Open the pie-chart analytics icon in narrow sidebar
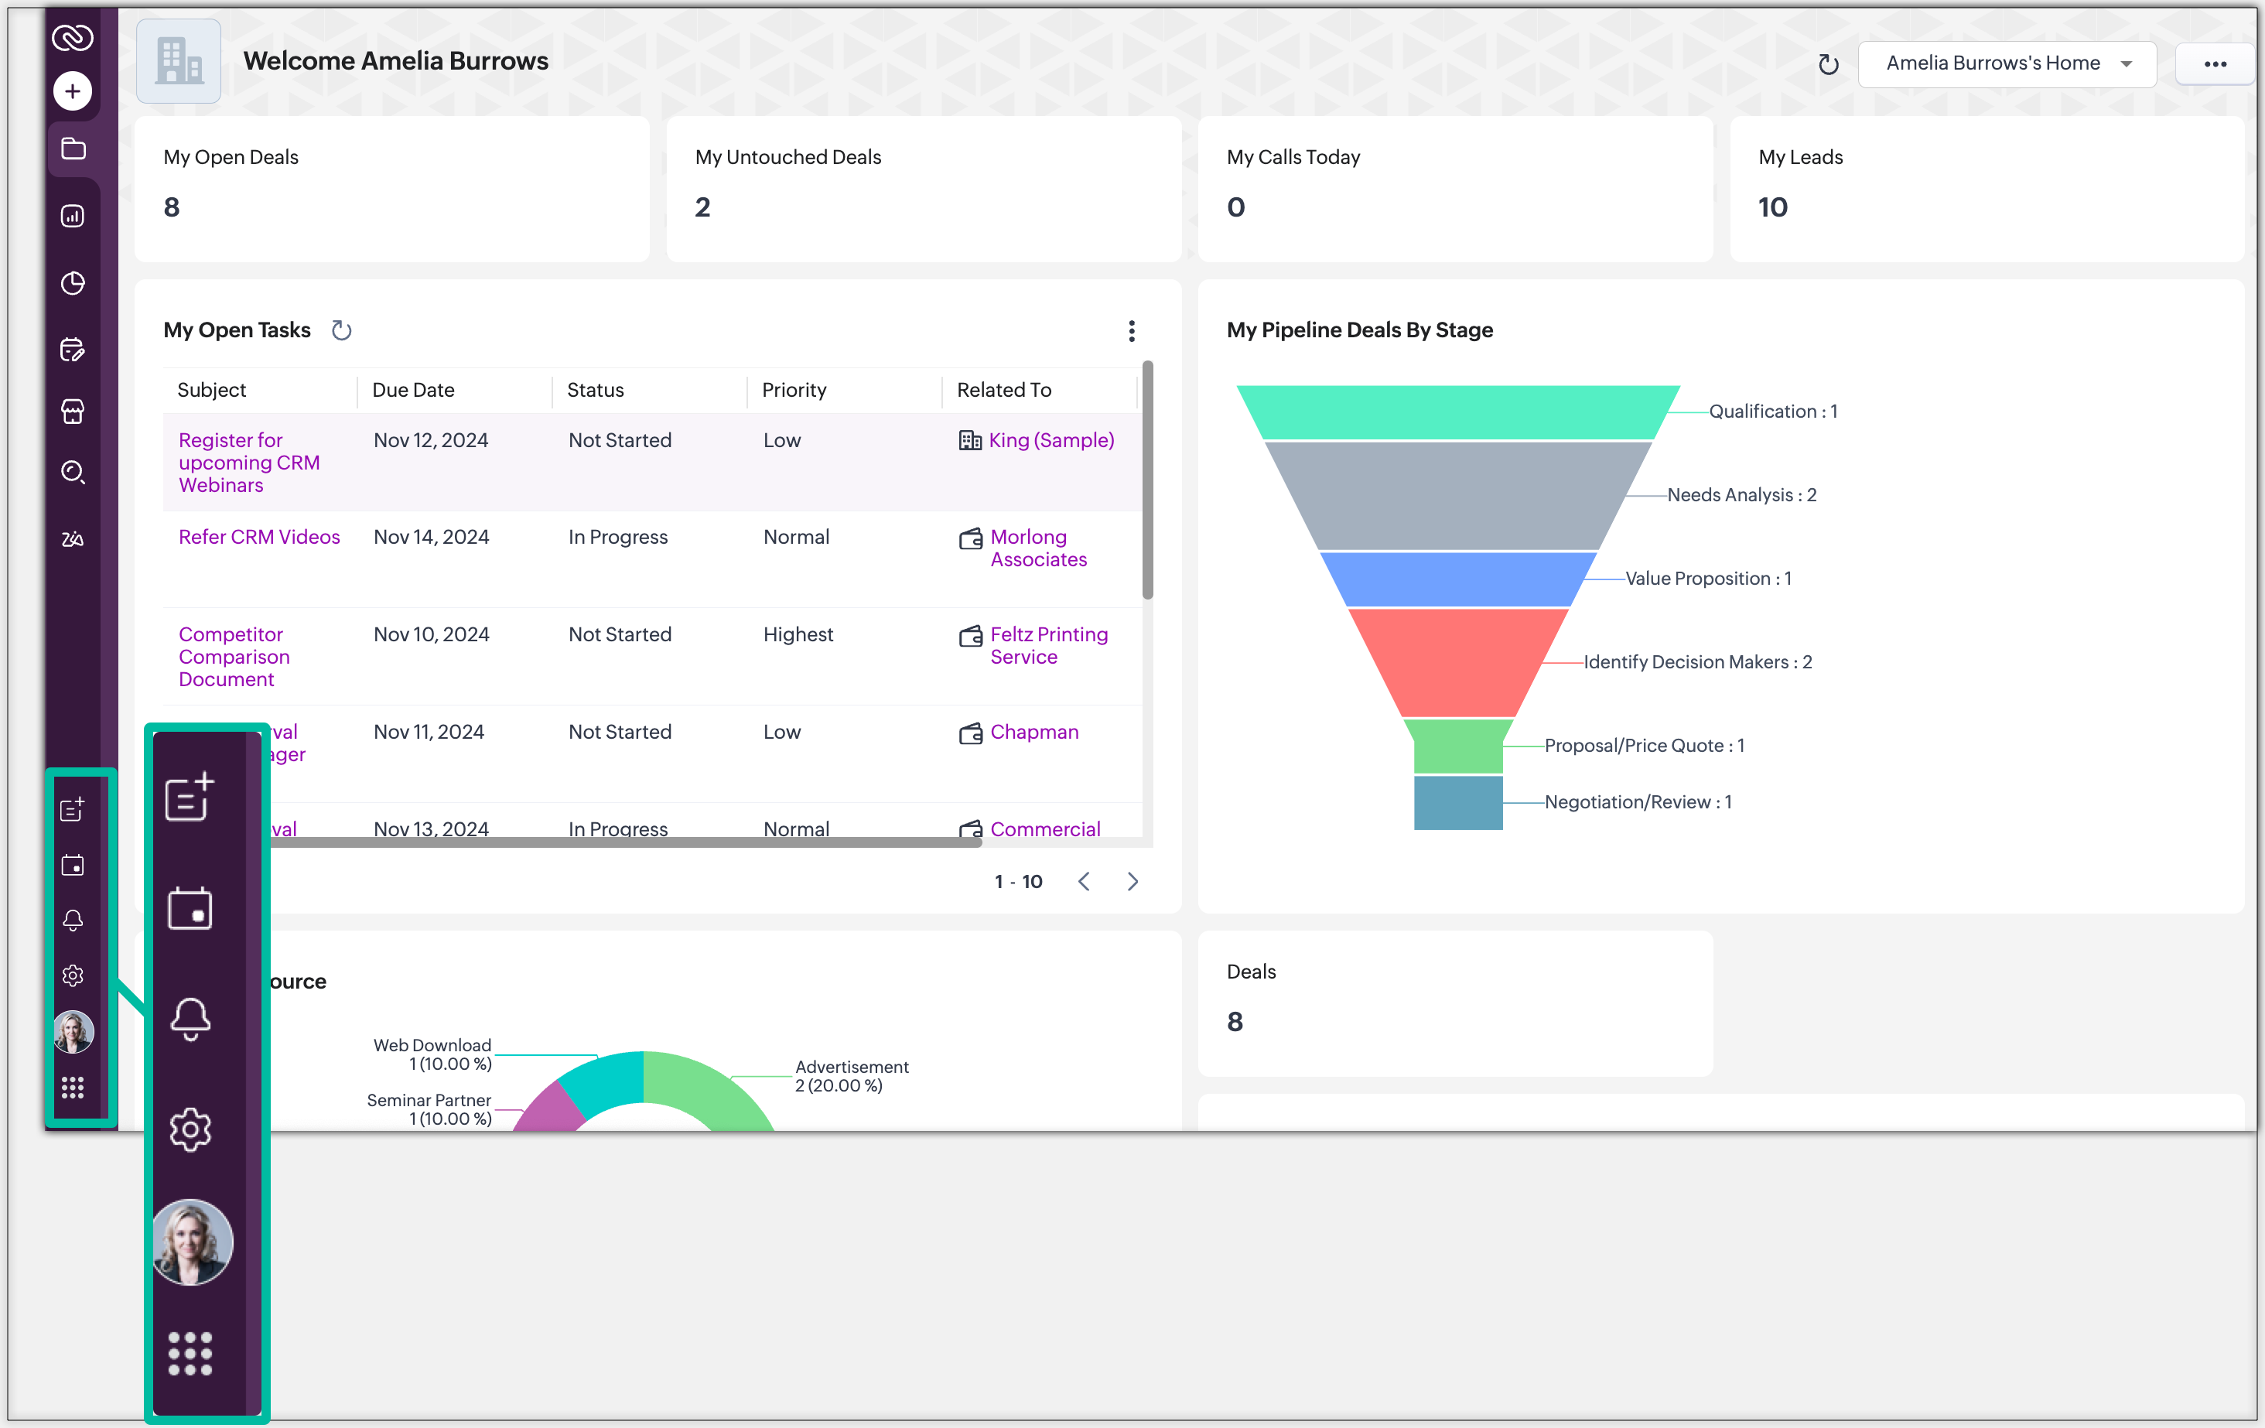 (x=73, y=283)
